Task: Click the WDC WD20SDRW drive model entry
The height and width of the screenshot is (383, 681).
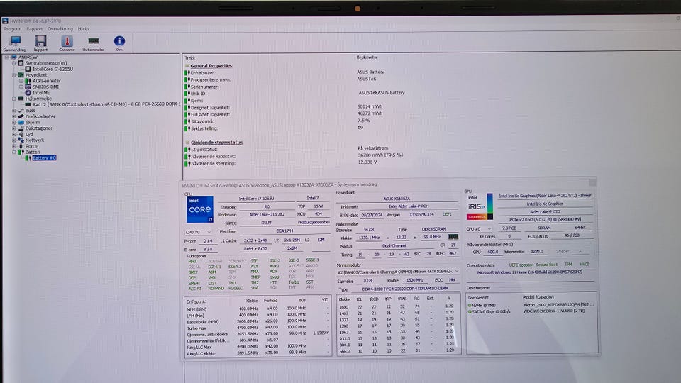Action: (x=553, y=311)
